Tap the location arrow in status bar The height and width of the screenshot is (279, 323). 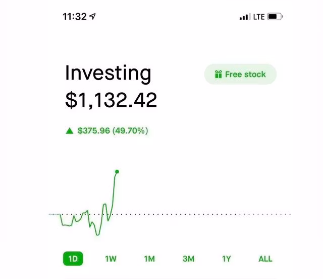[x=92, y=16]
